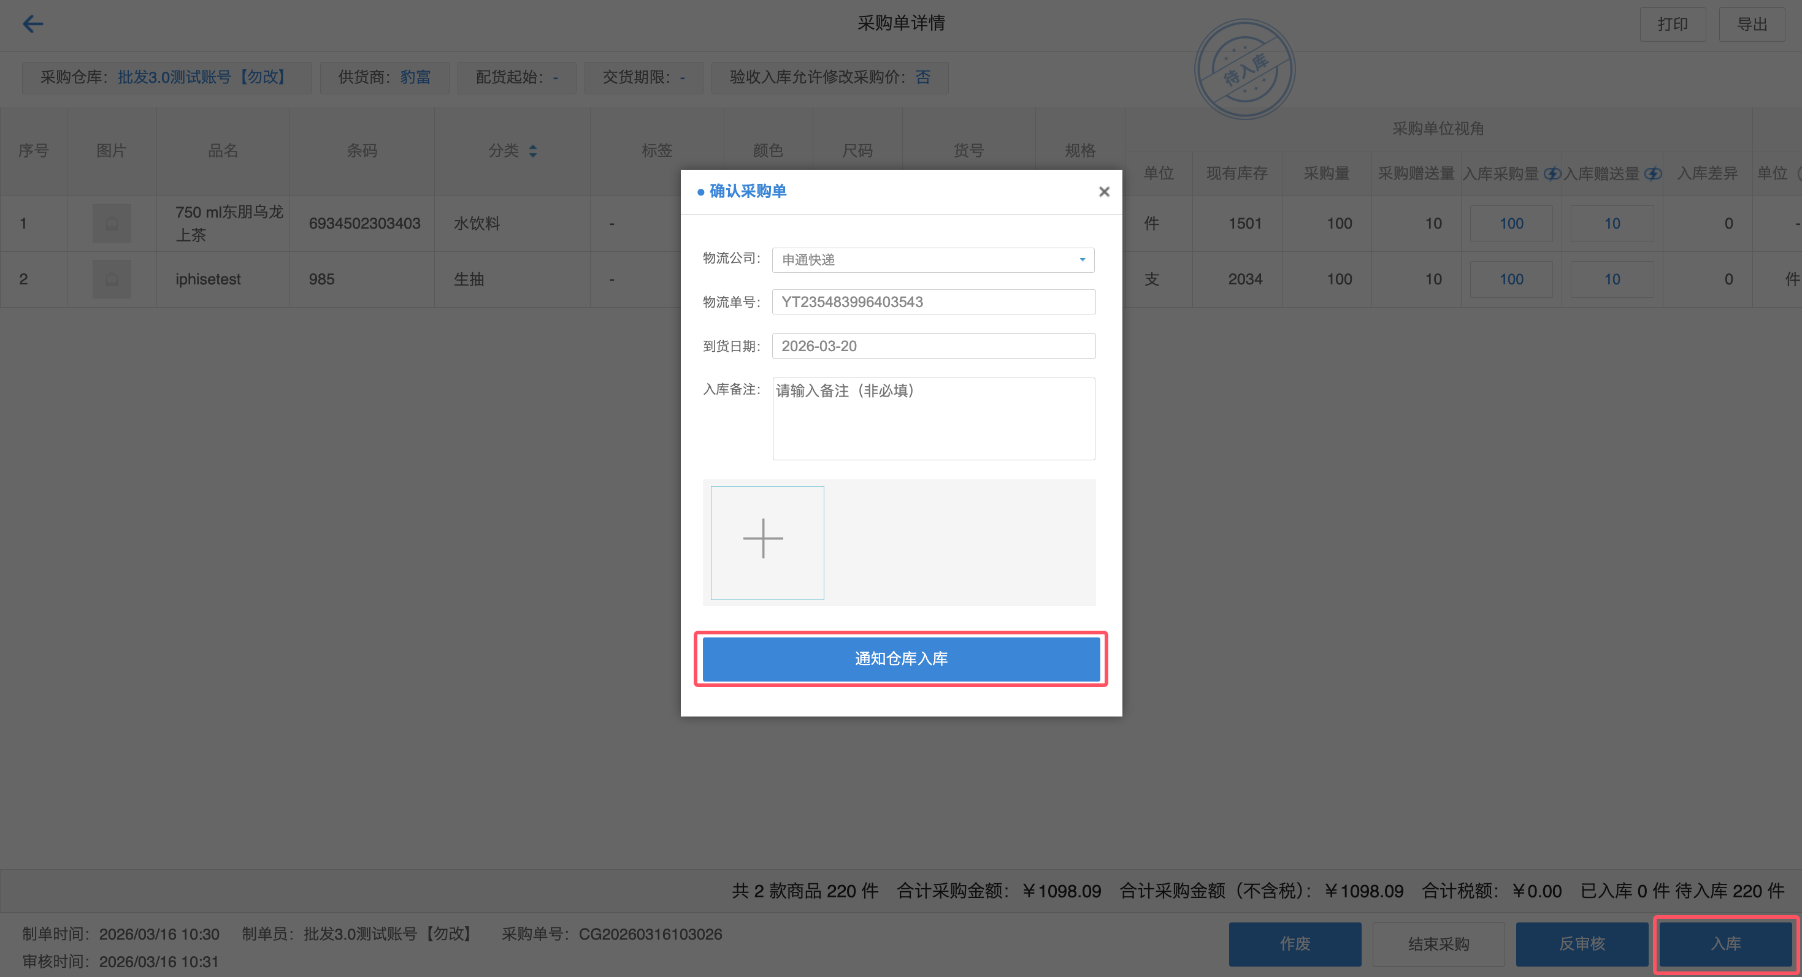This screenshot has width=1802, height=977.
Task: Click the 结束采购 button
Action: point(1438,943)
